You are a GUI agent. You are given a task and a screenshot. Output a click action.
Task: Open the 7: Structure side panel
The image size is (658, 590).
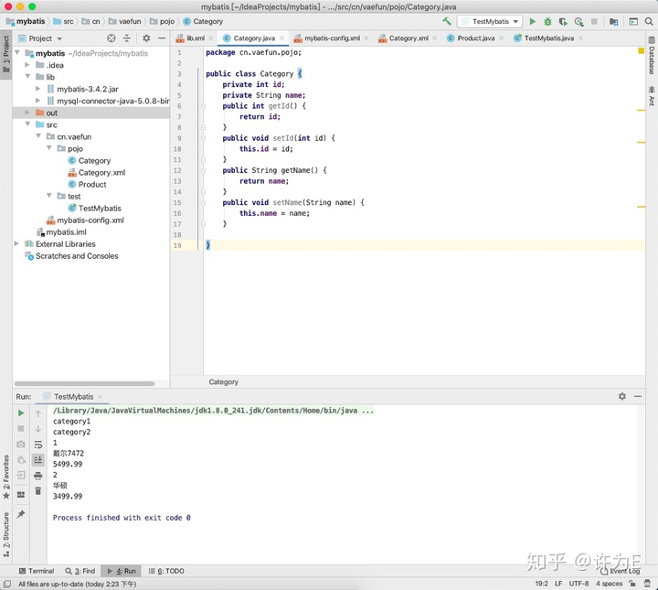pyautogui.click(x=5, y=534)
